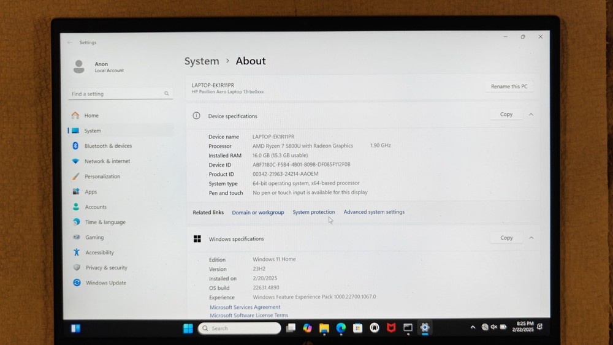Open McAfee from the taskbar
The width and height of the screenshot is (613, 345).
(x=391, y=328)
